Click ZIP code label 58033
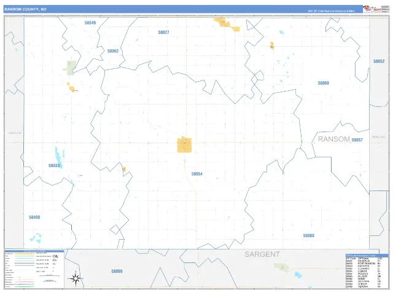This screenshot has height=295, width=393. pos(54,165)
